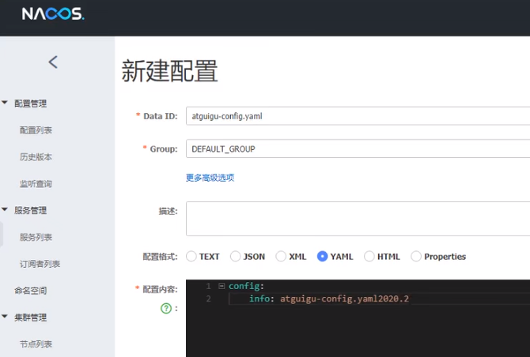Go to 监听查询 page
This screenshot has width=530, height=357.
coord(36,183)
